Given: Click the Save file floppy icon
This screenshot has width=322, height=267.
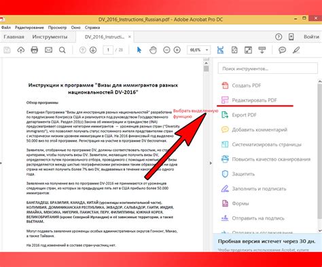Looking at the screenshot, I should click(x=7, y=50).
